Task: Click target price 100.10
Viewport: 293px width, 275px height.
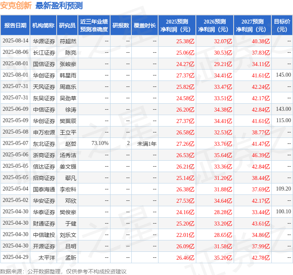Action: point(284,211)
